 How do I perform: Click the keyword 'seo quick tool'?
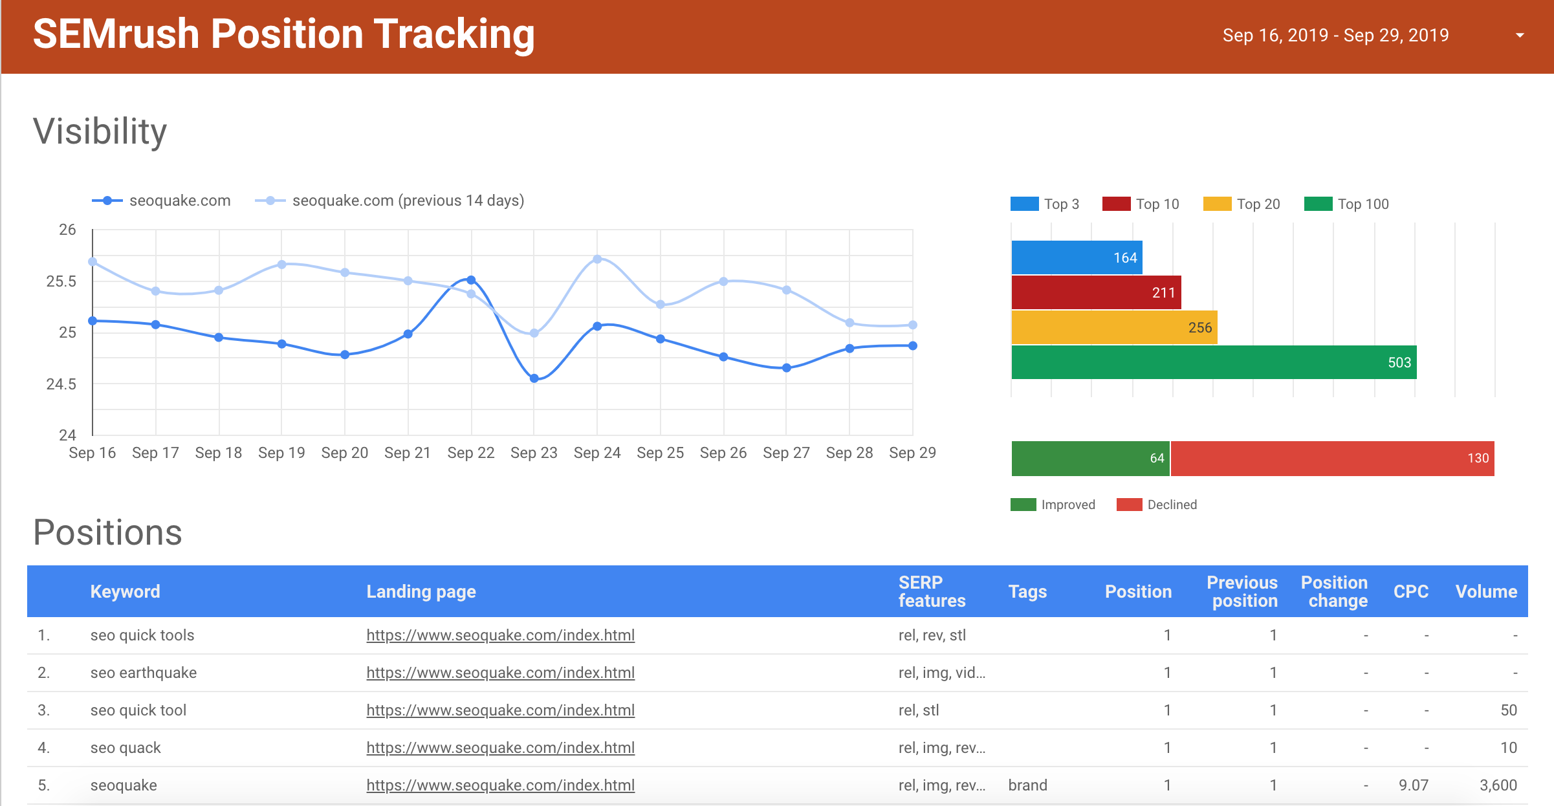coord(138,710)
